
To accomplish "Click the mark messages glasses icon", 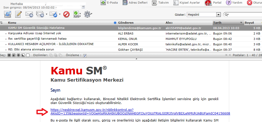I will pos(76,14).
